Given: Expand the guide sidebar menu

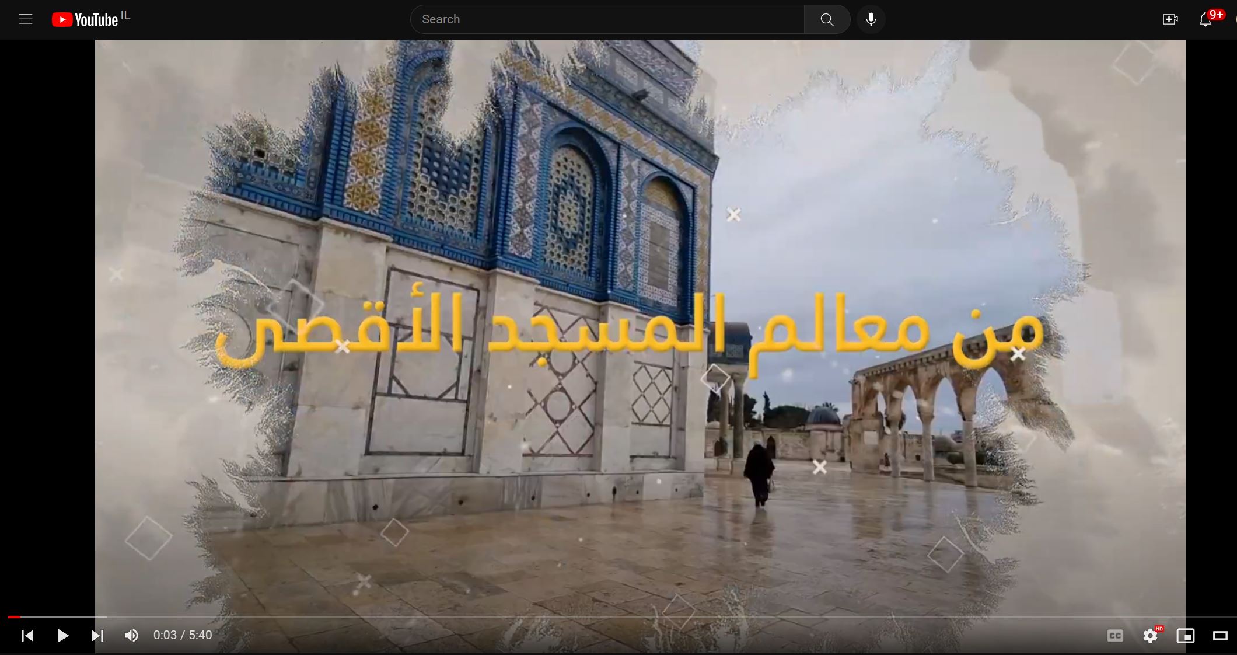Looking at the screenshot, I should 26,19.
